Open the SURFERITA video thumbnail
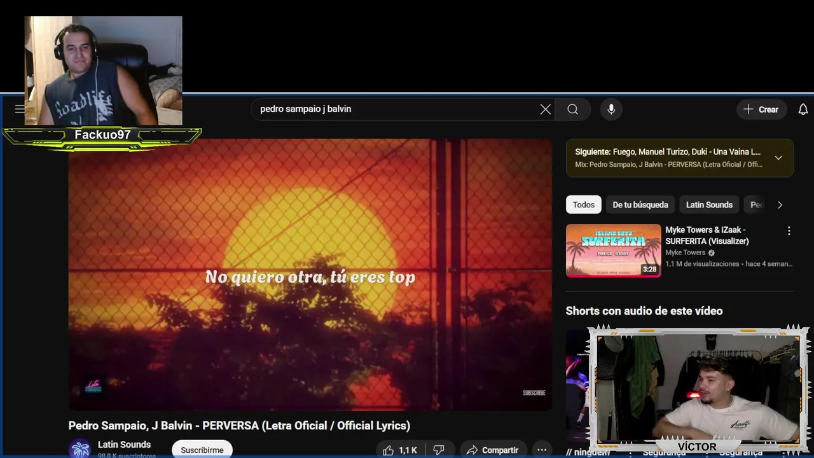 pos(614,251)
